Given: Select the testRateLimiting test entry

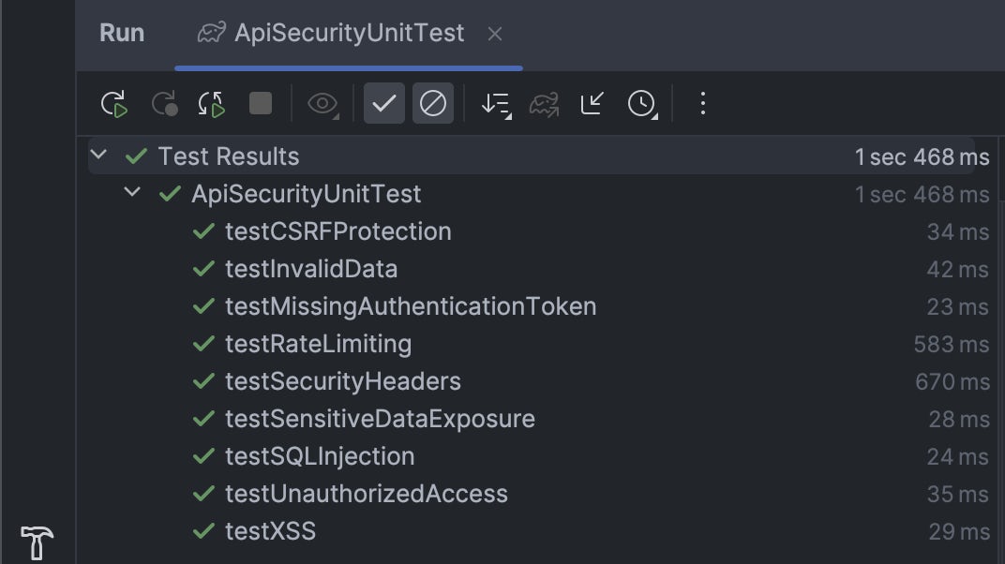Looking at the screenshot, I should click(x=317, y=344).
